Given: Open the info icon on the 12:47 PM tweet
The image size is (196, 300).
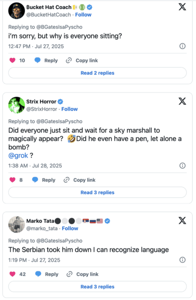Looking at the screenshot, I should tap(183, 46).
